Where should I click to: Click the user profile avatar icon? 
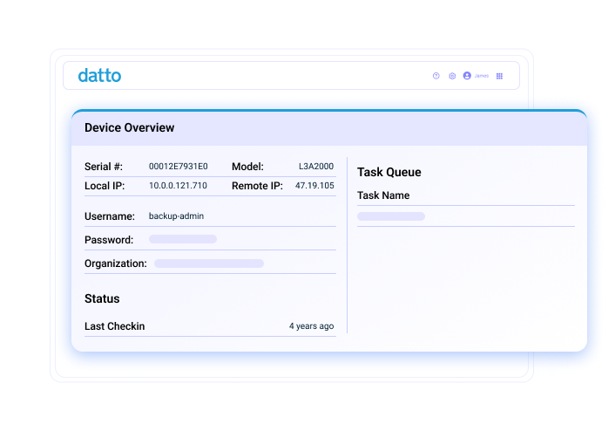tap(467, 75)
